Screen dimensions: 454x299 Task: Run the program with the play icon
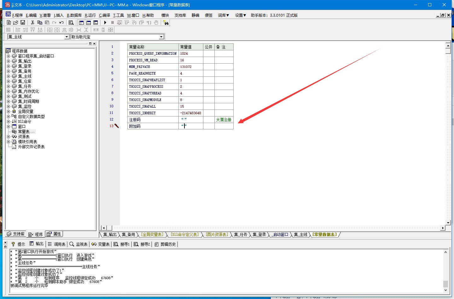point(105,23)
